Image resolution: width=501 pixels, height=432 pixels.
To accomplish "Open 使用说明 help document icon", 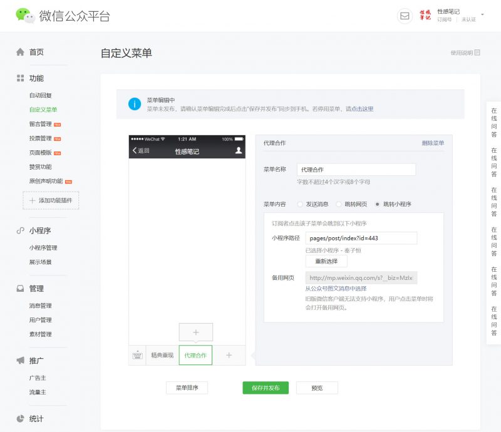I will [477, 53].
